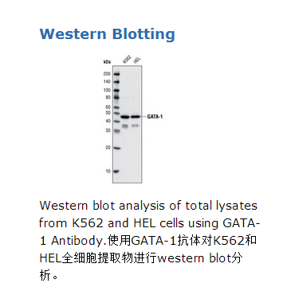Click the dark GATA-1 band in HEL lane

coord(136,116)
